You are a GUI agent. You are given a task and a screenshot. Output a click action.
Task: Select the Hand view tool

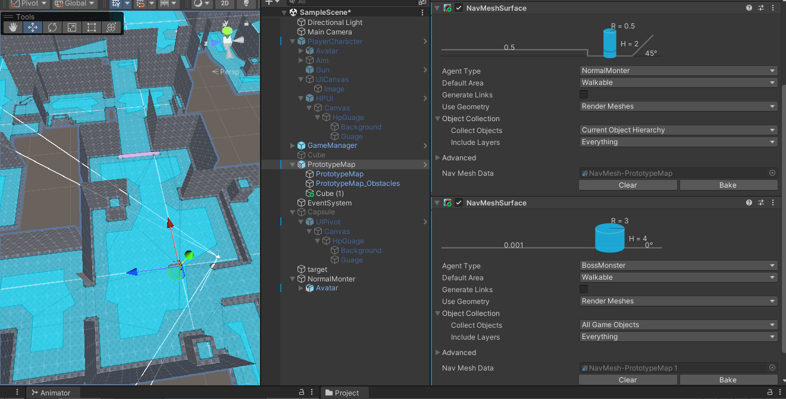[x=13, y=27]
